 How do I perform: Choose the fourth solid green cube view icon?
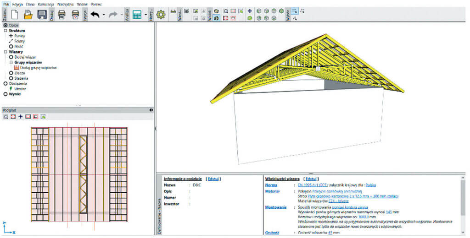coord(281,11)
